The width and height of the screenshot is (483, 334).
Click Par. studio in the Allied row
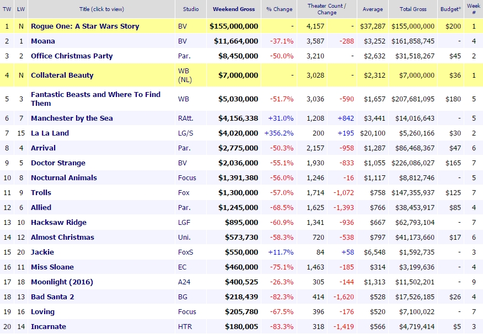click(x=184, y=207)
